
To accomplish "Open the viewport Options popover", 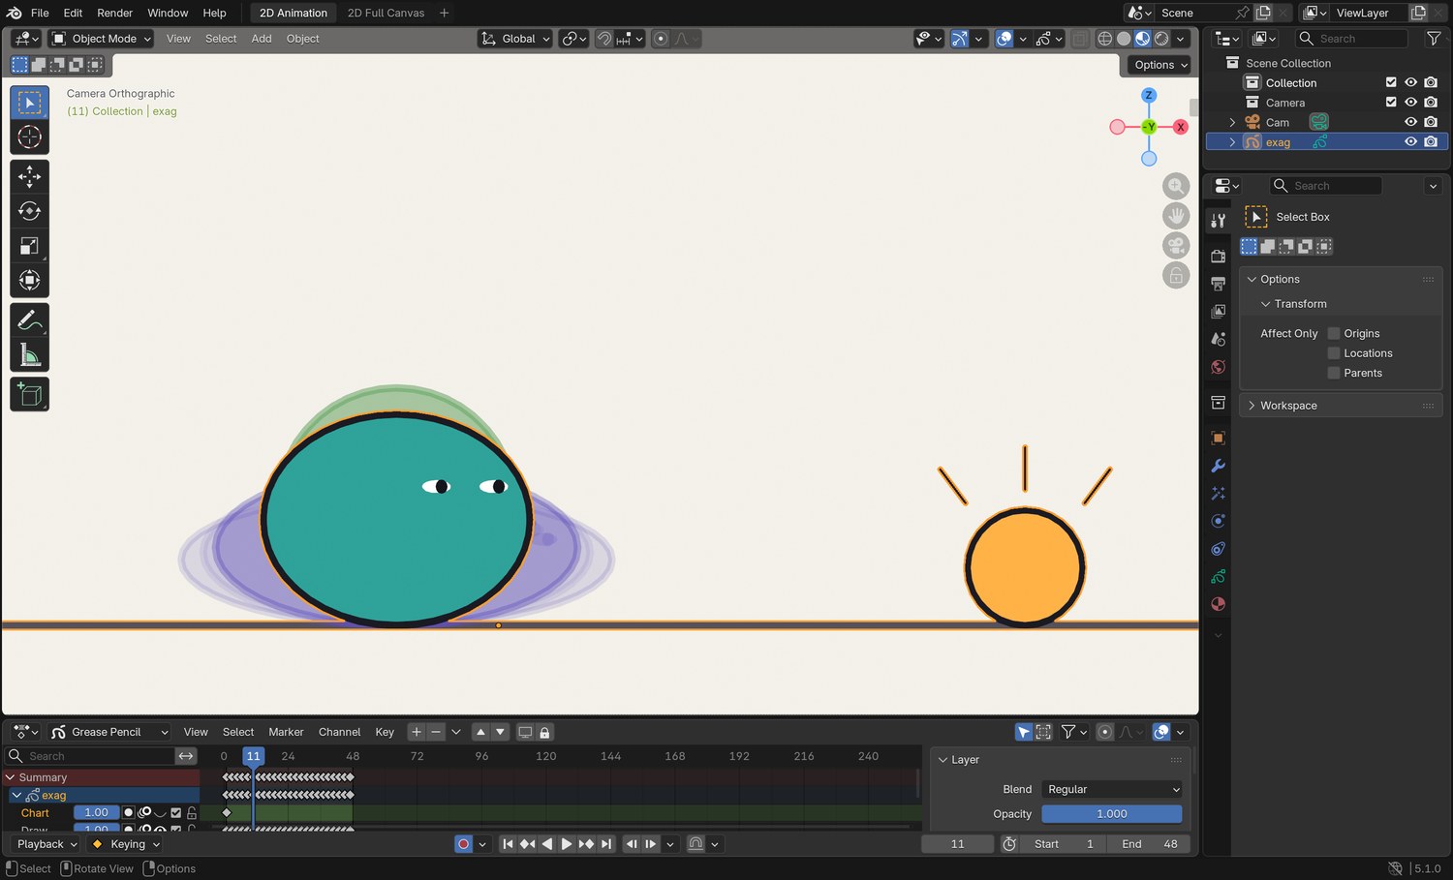I will (x=1160, y=65).
